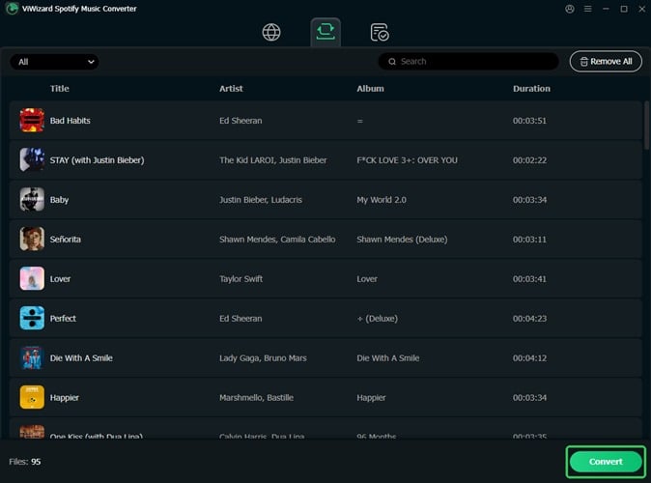The height and width of the screenshot is (483, 651).
Task: Click the Happier album art thumbnail
Action: click(x=32, y=397)
